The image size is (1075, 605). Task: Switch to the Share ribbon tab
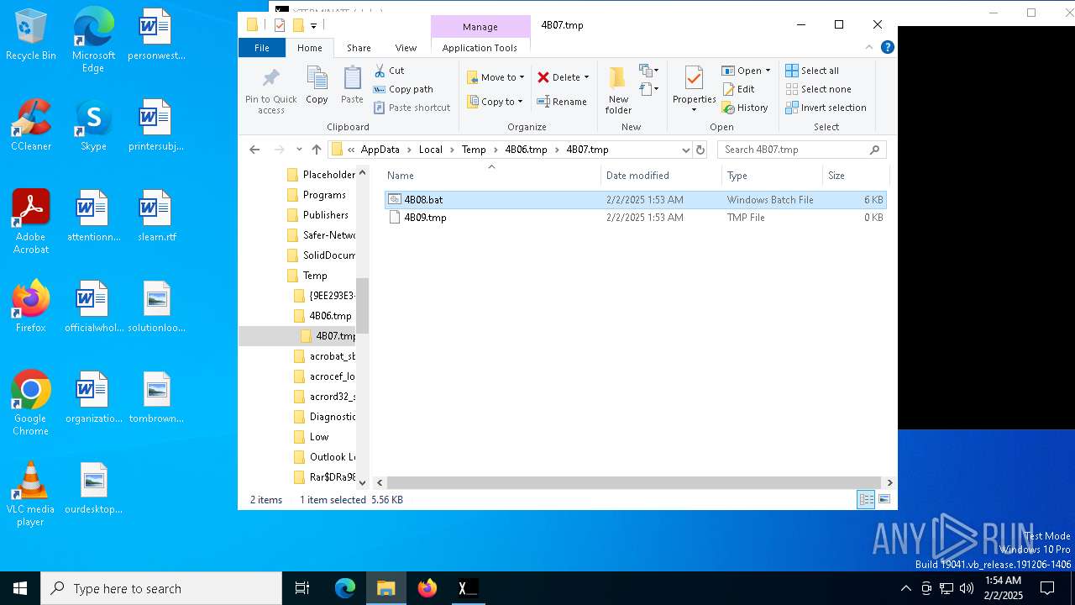click(x=359, y=48)
